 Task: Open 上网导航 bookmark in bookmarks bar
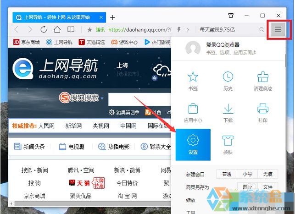coord(59,42)
